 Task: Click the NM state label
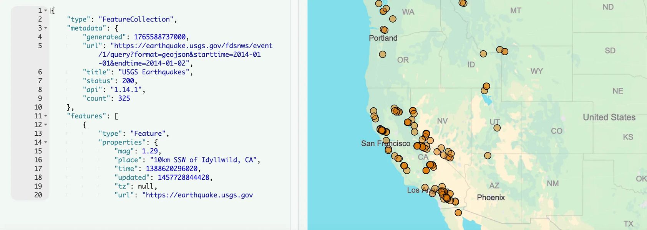coord(553,184)
